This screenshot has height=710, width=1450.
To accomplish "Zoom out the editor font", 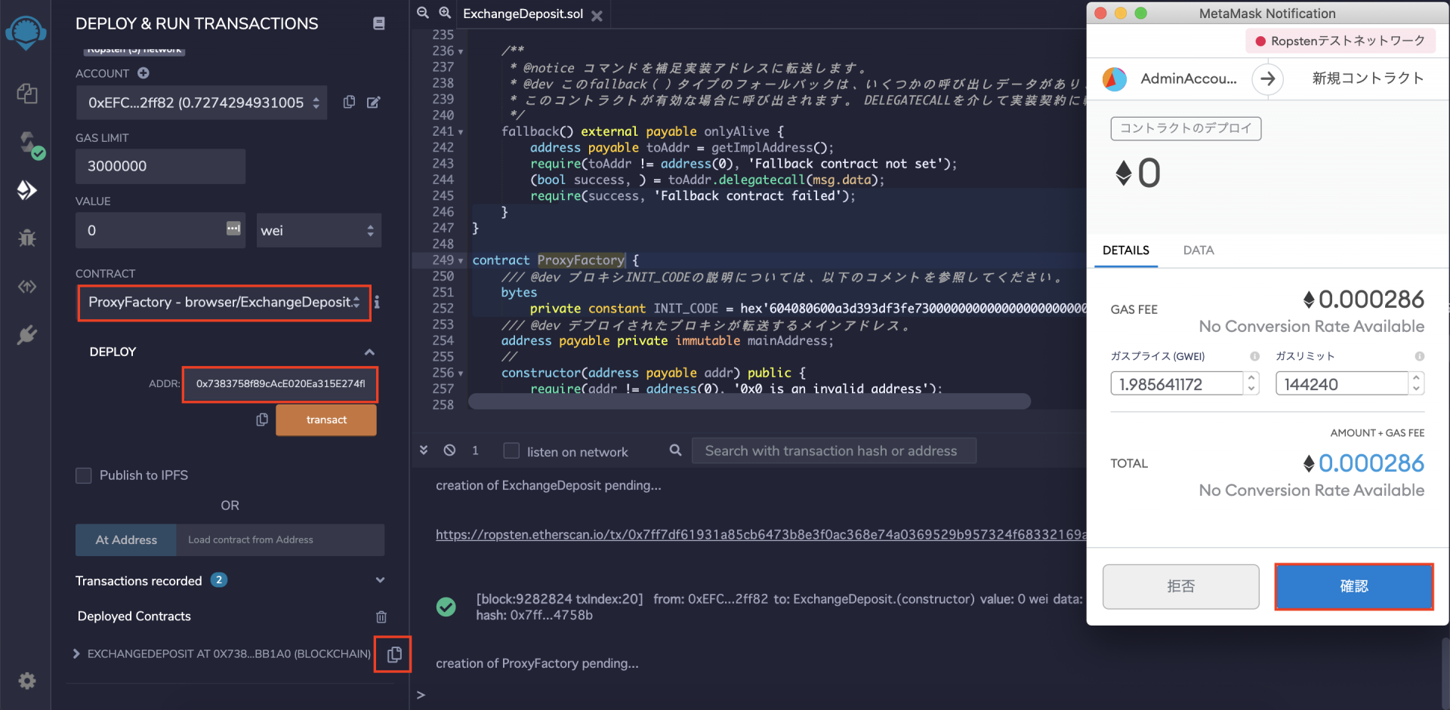I will click(x=423, y=13).
